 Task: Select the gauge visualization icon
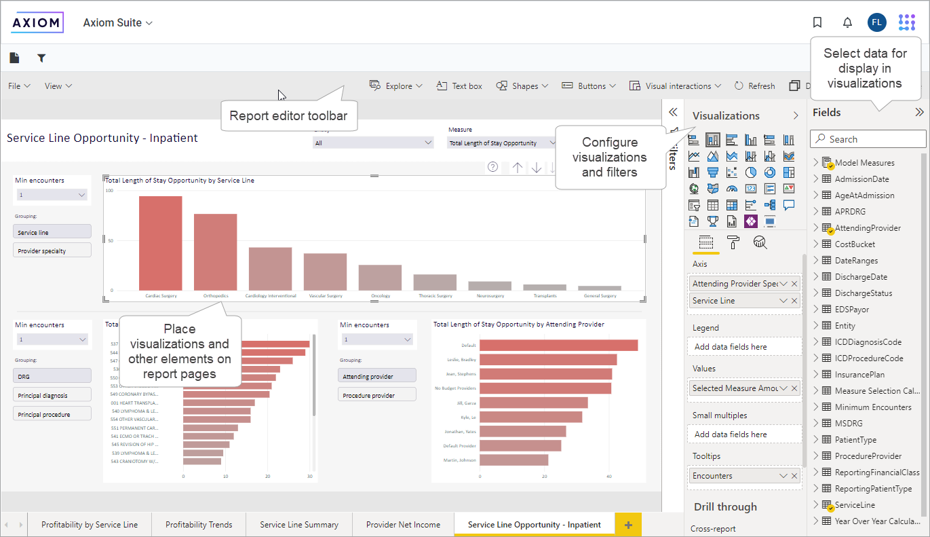(x=732, y=189)
